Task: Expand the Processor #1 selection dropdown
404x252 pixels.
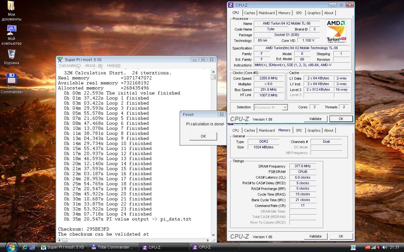Action: (285, 107)
